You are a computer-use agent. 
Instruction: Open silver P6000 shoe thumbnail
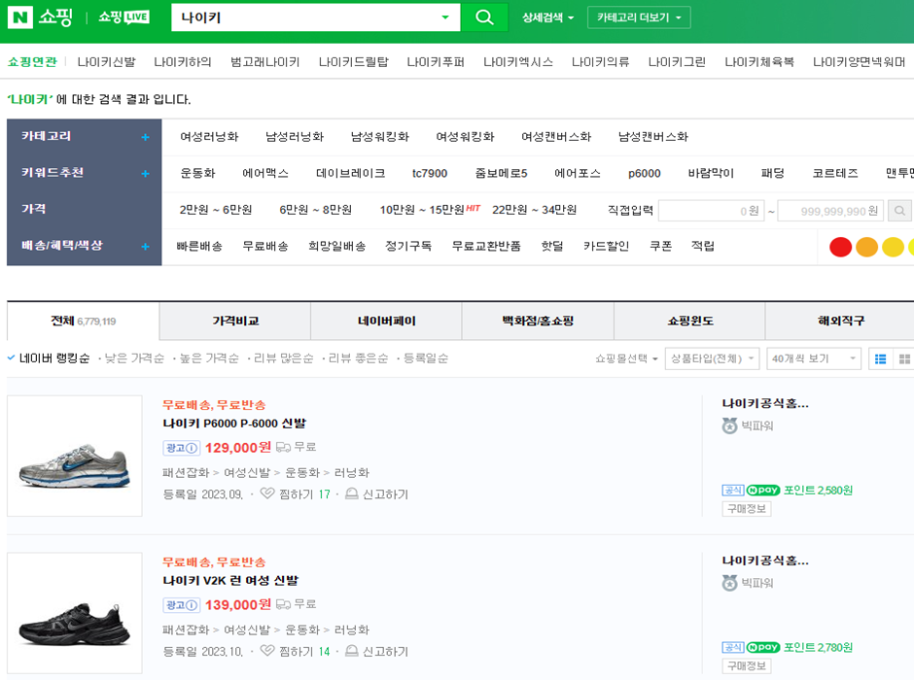pos(75,456)
